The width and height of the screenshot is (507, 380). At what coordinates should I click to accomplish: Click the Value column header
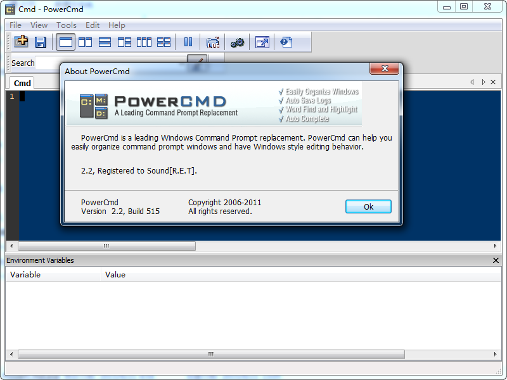[x=300, y=275]
